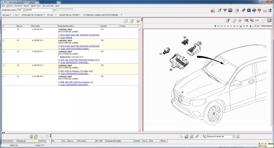Tick checkbox for part A 222 900 27 11

click(x=4, y=52)
